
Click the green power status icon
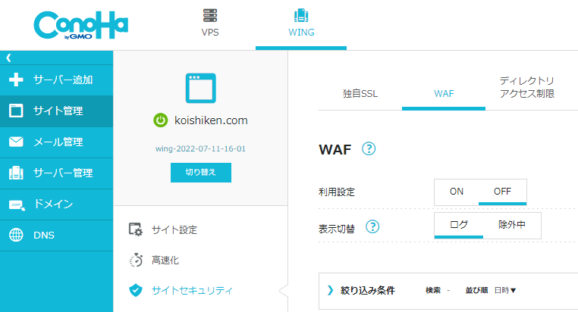click(x=160, y=120)
